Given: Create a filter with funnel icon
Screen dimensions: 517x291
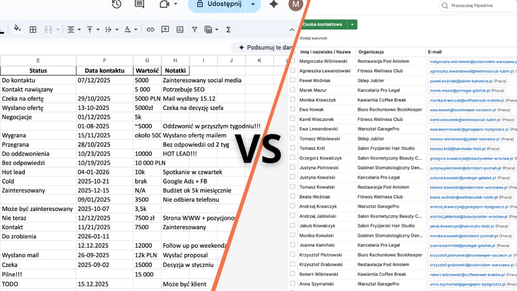Looking at the screenshot, I should click(194, 30).
